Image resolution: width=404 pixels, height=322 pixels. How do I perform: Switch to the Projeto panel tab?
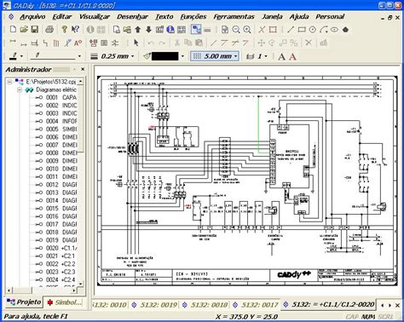click(x=24, y=302)
